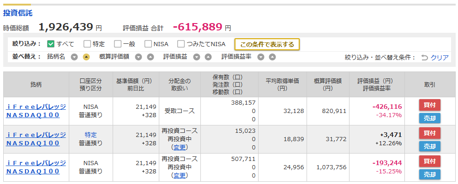Check the 特定 filter checkbox
This screenshot has height=184, width=458.
click(x=87, y=44)
